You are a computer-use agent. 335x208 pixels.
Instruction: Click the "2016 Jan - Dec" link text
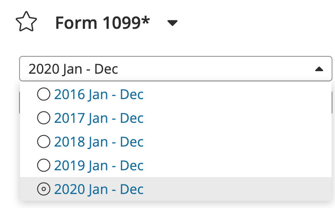(99, 94)
